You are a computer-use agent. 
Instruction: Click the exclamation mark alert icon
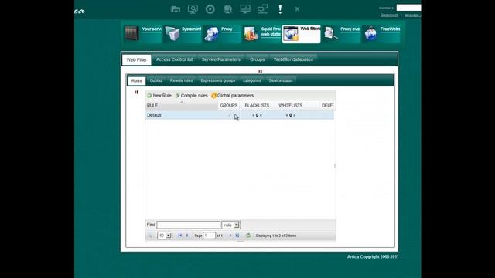[280, 9]
